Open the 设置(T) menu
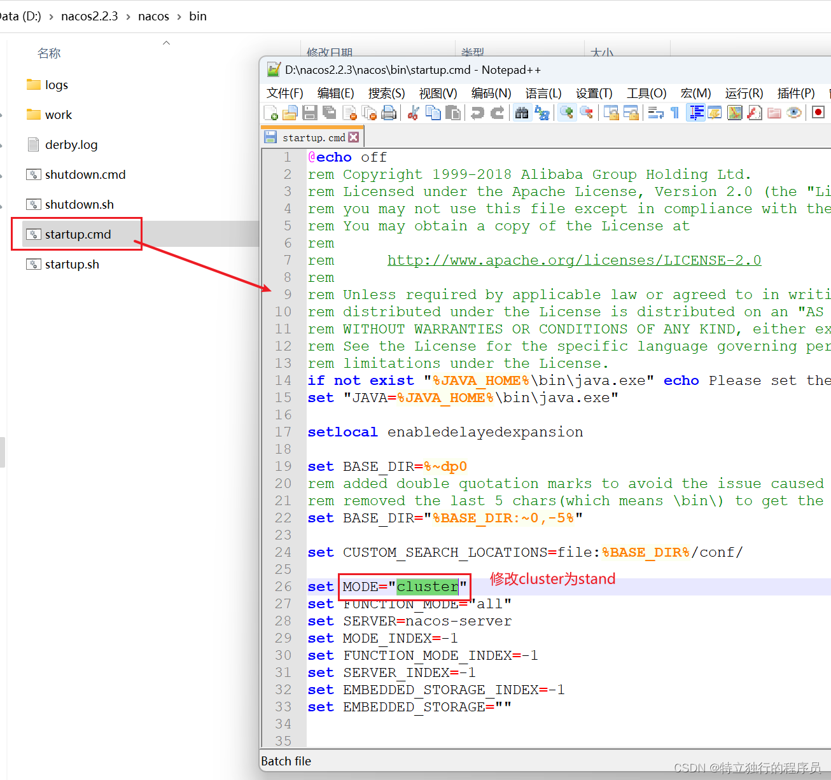This screenshot has height=780, width=831. (594, 94)
